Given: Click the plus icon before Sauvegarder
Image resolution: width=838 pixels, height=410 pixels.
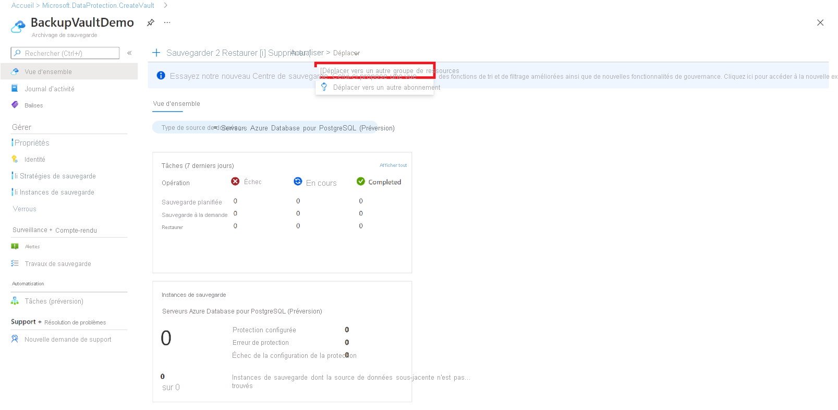Looking at the screenshot, I should (156, 53).
